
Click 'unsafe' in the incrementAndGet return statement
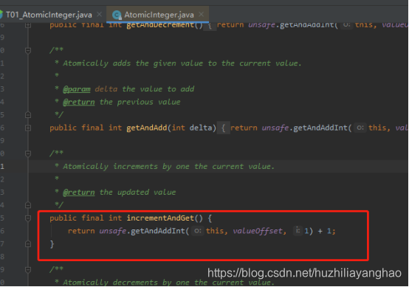click(113, 231)
